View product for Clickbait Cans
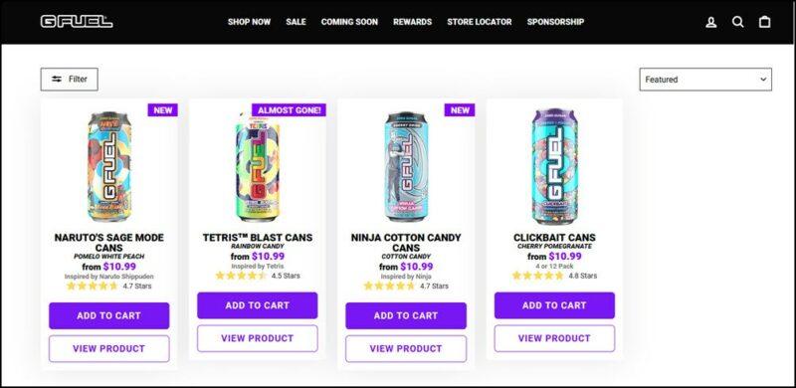Screen dimensions: 796x388 click(554, 338)
